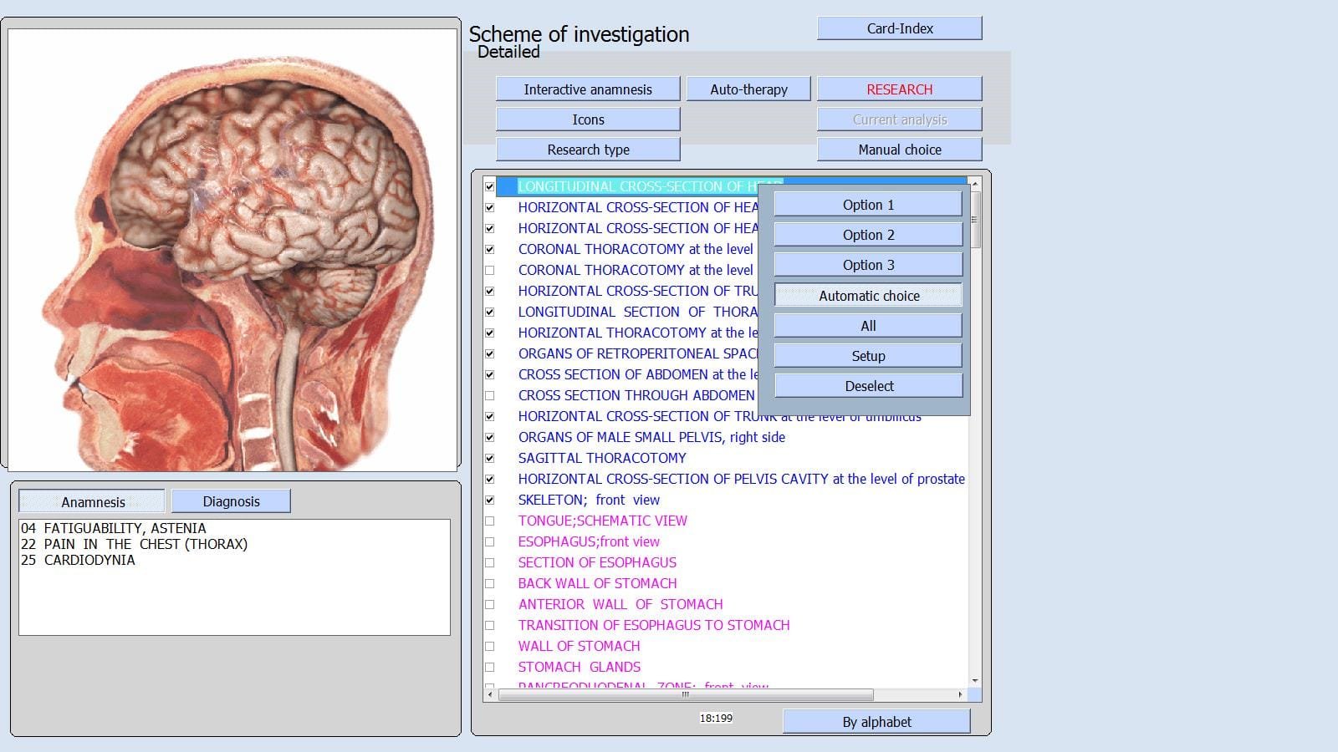Switch to the Anamnesis tab
The image size is (1338, 752).
click(x=92, y=501)
